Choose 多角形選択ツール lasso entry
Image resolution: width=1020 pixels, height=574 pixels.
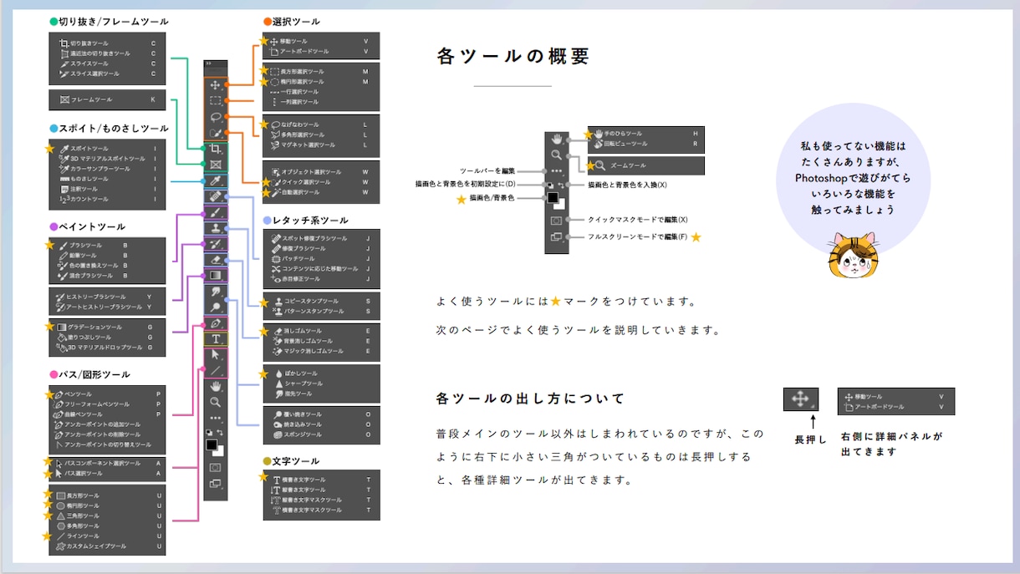[298, 135]
